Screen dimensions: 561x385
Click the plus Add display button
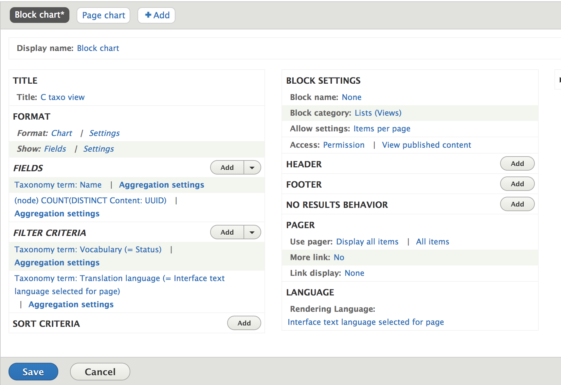click(157, 15)
